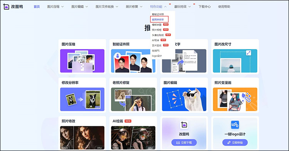The height and width of the screenshot is (151, 289).
Task: Choose AI写诗 from the dropdown list
Action: (x=155, y=40)
